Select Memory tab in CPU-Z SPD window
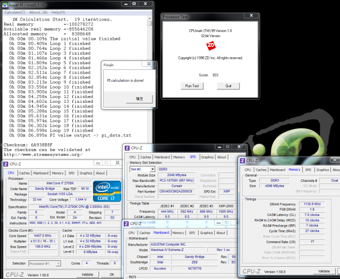 179,157
